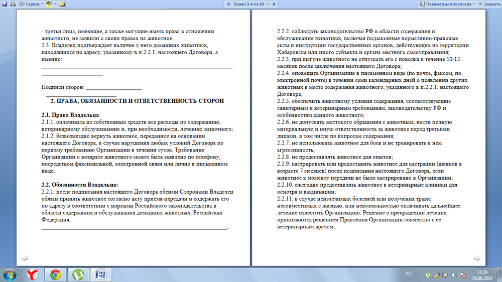Open uTorrent from the taskbar
The width and height of the screenshot is (502, 282).
(78, 274)
